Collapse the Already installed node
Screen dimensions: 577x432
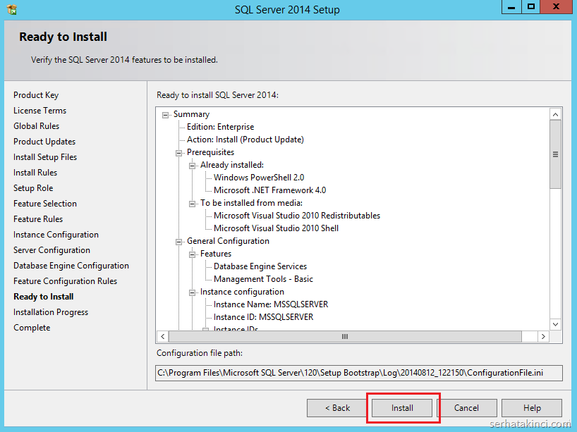click(x=193, y=165)
